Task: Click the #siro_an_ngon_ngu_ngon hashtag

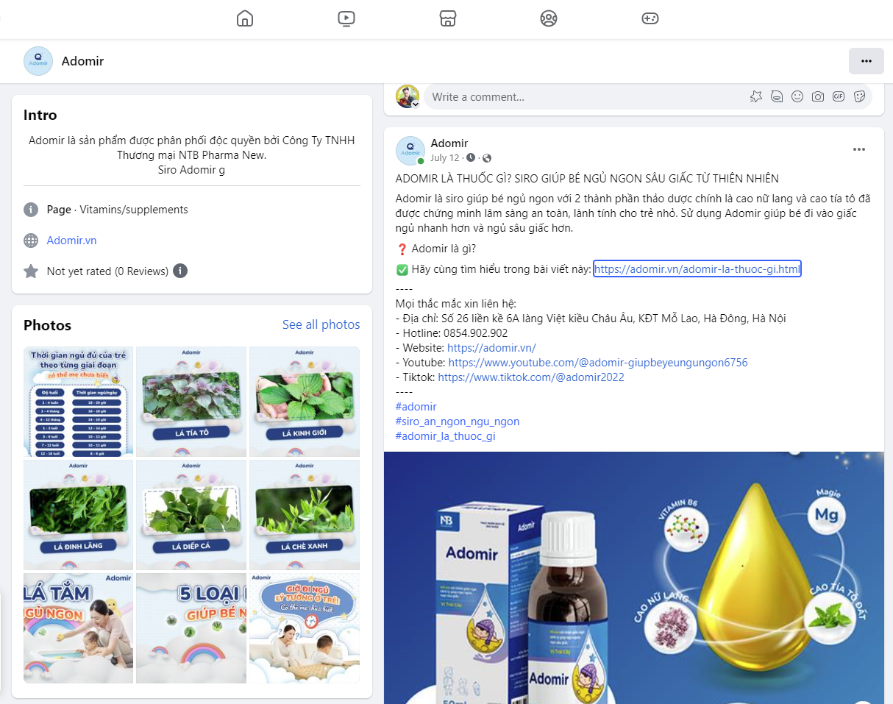Action: tap(457, 422)
